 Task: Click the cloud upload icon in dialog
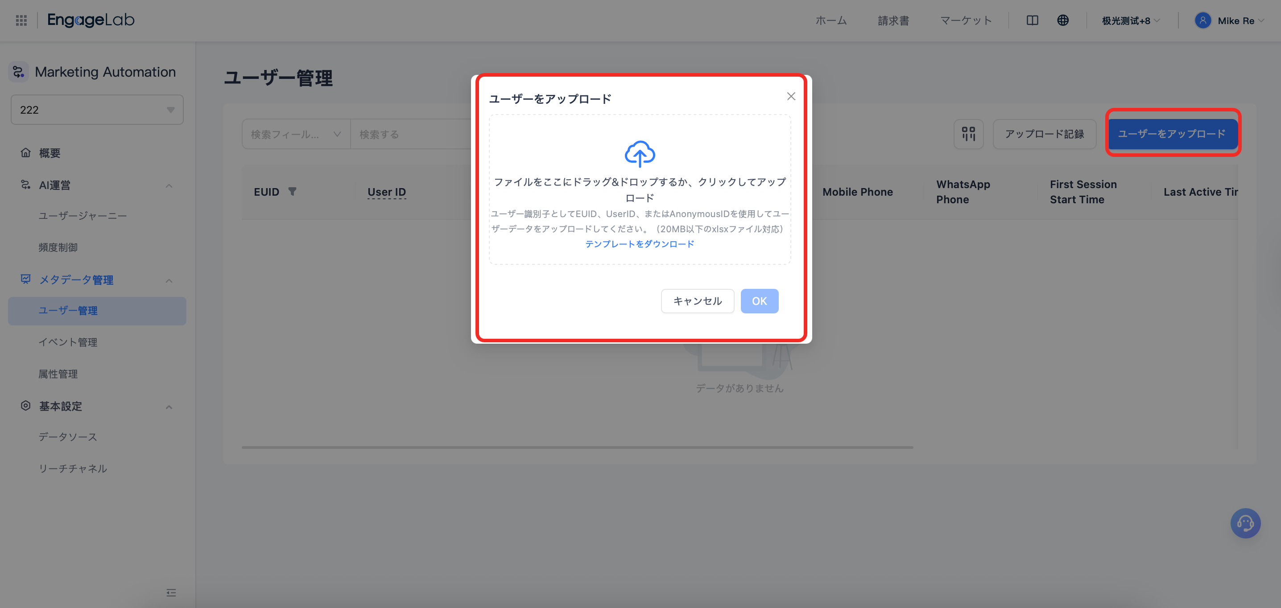point(640,154)
